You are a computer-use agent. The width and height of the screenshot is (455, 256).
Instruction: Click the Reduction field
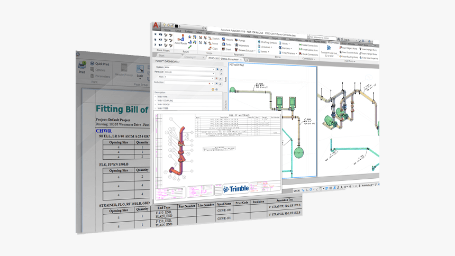pos(189,83)
